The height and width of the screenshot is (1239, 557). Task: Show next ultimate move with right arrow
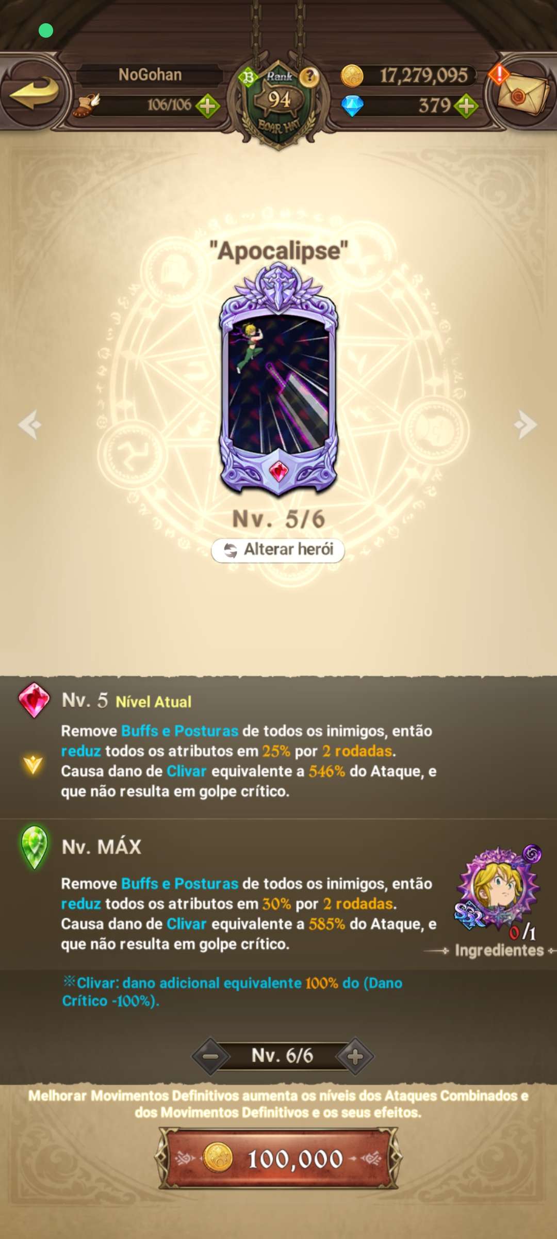click(x=526, y=424)
